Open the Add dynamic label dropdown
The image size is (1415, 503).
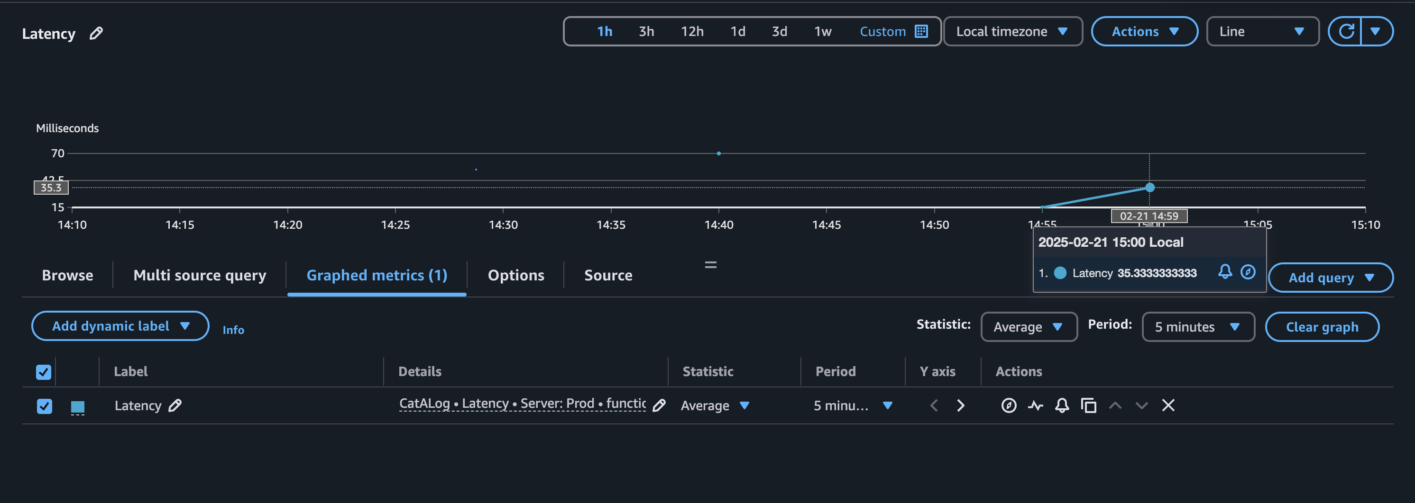120,326
